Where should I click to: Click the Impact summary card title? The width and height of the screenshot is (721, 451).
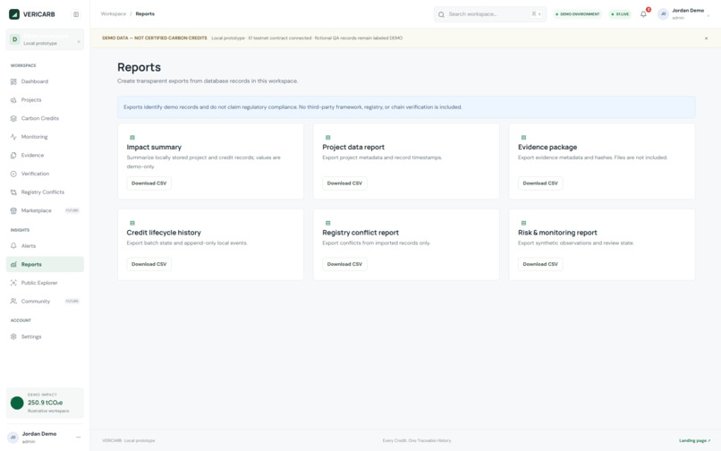point(154,148)
